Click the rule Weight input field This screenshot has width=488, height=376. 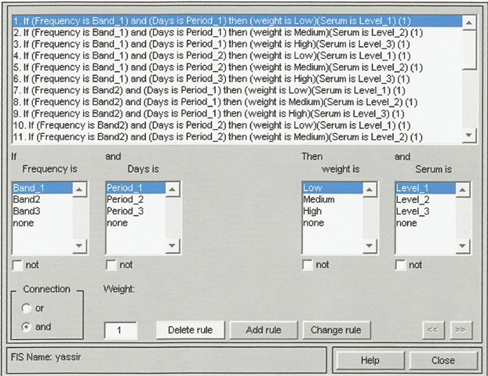pos(121,331)
